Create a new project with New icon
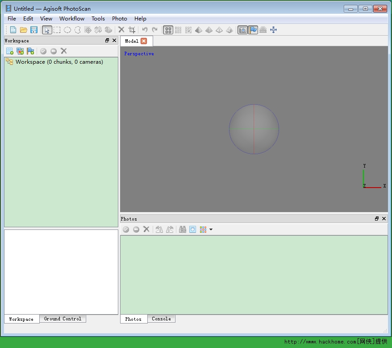This screenshot has height=348, width=392. (x=13, y=30)
